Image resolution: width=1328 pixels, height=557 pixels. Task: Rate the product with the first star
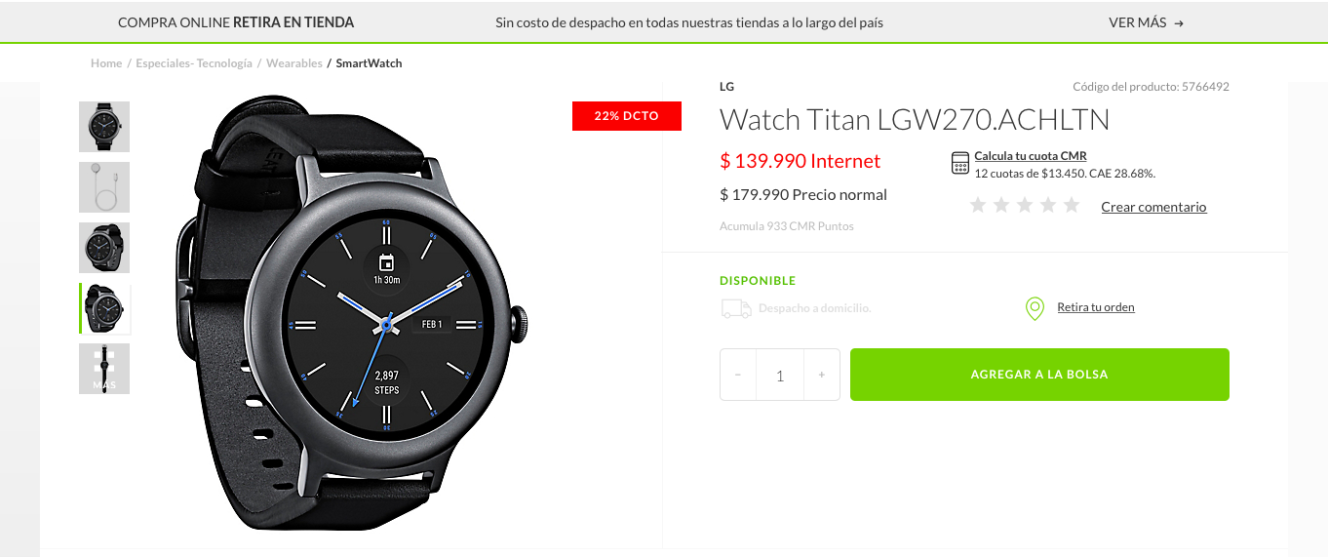(978, 205)
